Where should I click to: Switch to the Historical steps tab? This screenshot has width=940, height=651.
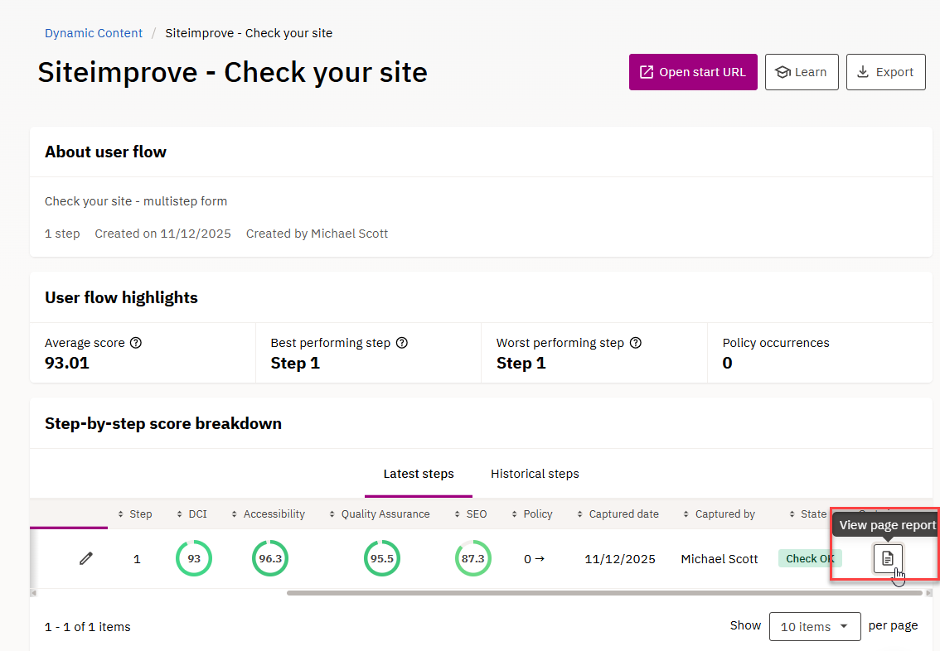click(x=535, y=474)
